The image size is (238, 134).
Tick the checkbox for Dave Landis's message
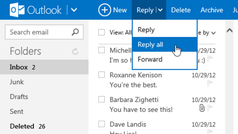(x=102, y=124)
